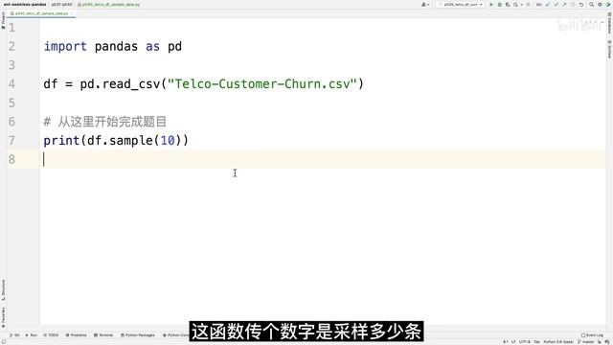Open the Favorites sidebar tab
Screen dimensions: 613x345
click(3, 317)
